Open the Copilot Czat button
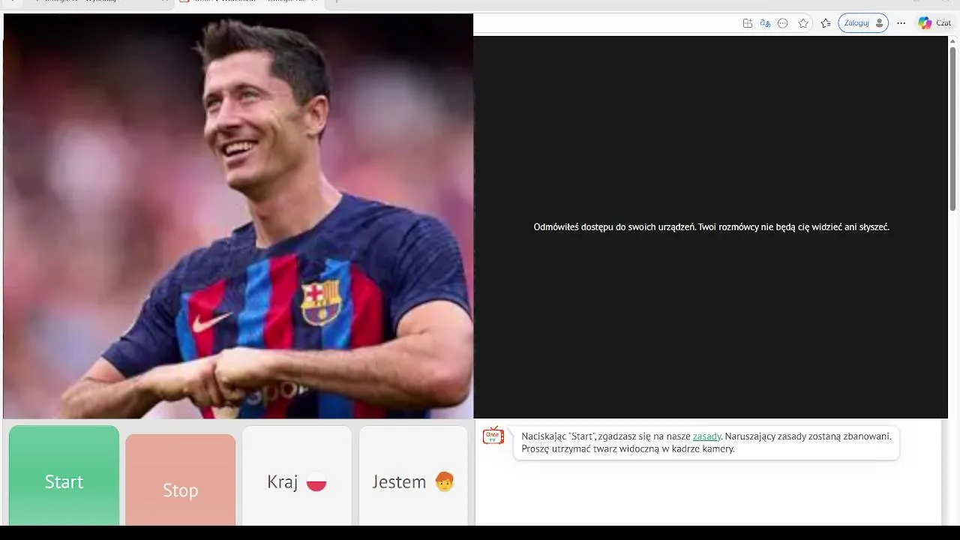The width and height of the screenshot is (960, 540). (x=934, y=23)
